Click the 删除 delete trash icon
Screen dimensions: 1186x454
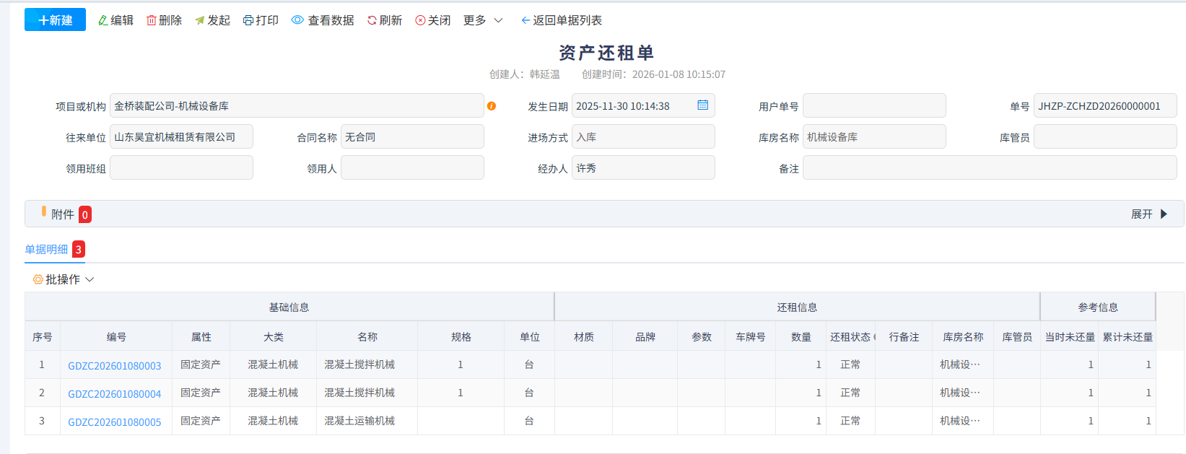[152, 20]
